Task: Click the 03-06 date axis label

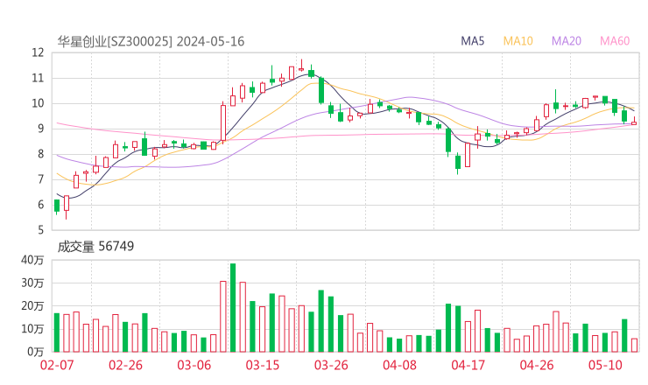Action: pyautogui.click(x=194, y=365)
